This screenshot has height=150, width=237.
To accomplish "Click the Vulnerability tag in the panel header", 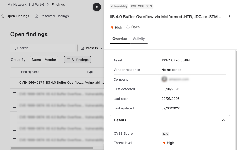I will [119, 6].
